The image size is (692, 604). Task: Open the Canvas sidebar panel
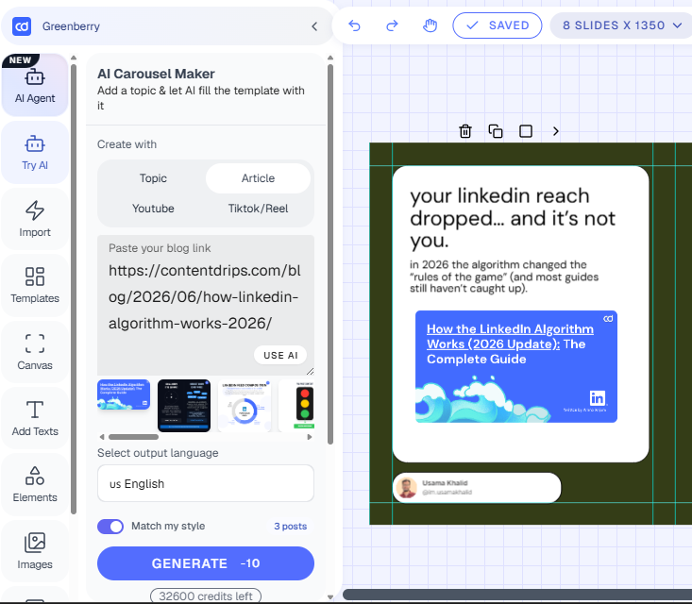(x=35, y=352)
